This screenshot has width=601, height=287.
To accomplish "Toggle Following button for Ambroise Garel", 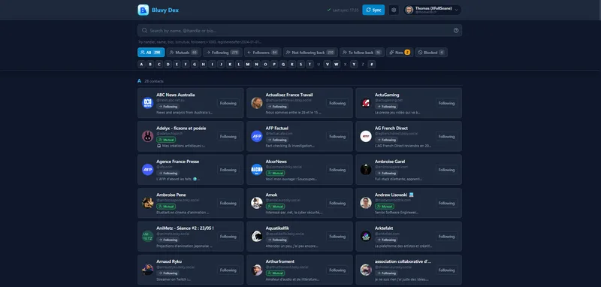I will [446, 170].
